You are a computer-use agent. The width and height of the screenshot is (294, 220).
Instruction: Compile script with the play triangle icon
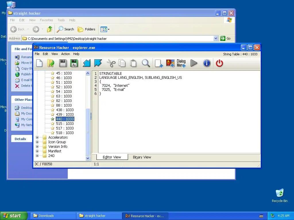[x=194, y=63]
